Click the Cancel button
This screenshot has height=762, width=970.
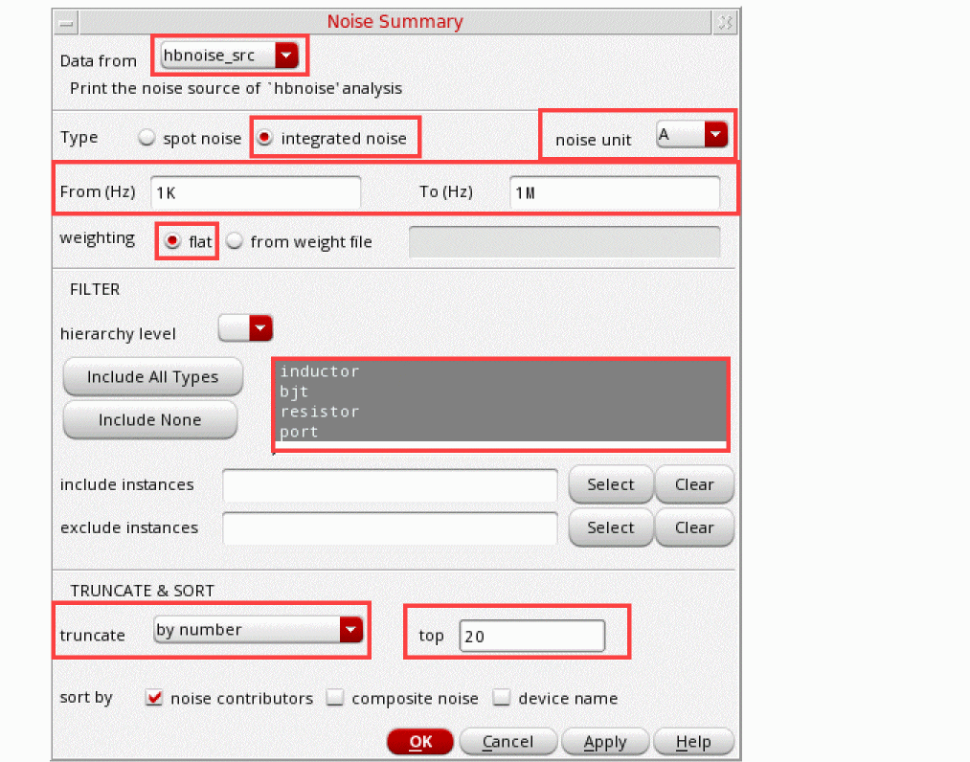508,742
